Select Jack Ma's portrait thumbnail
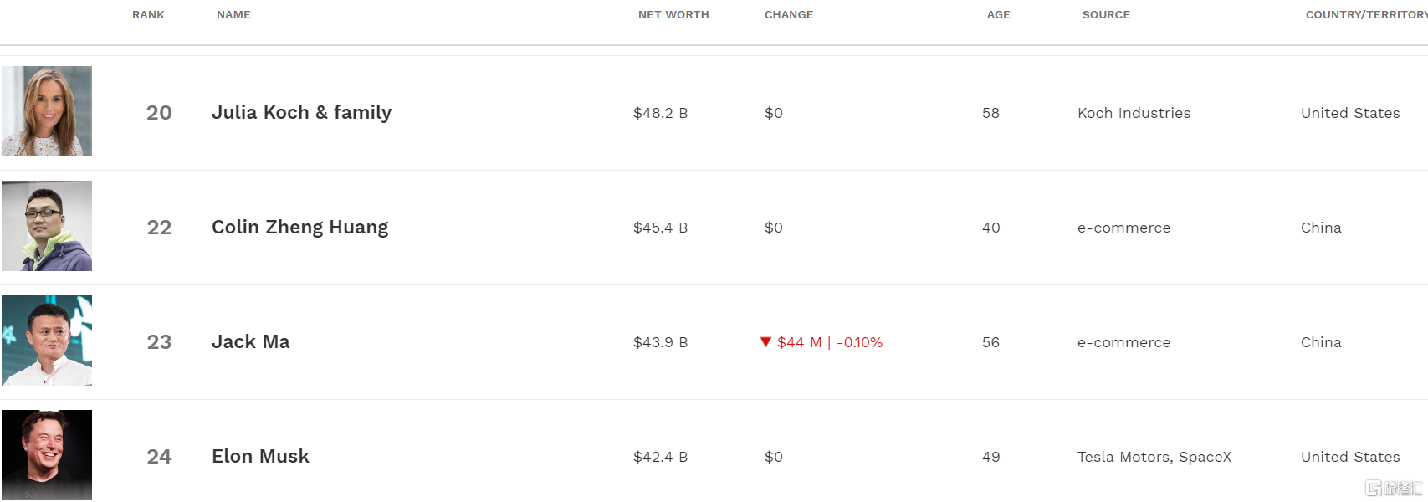The width and height of the screenshot is (1428, 502). (47, 341)
